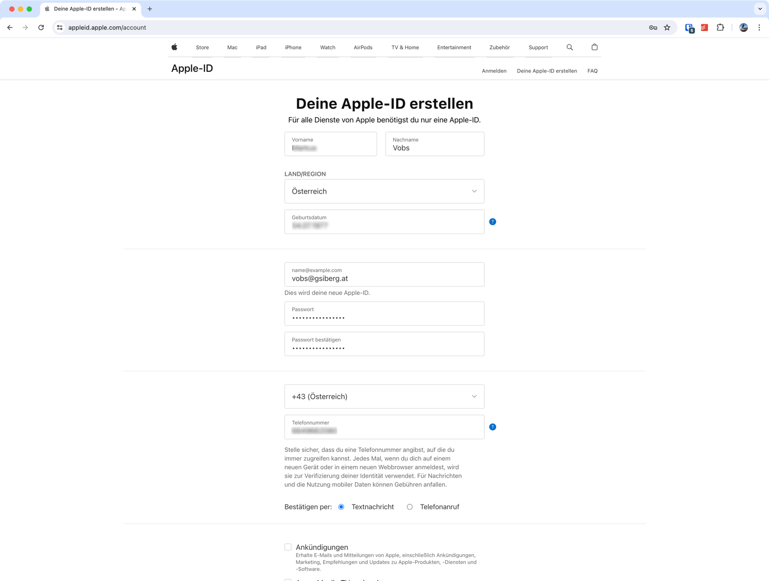
Task: Enable the Ankündigungen checkbox
Action: pos(288,547)
